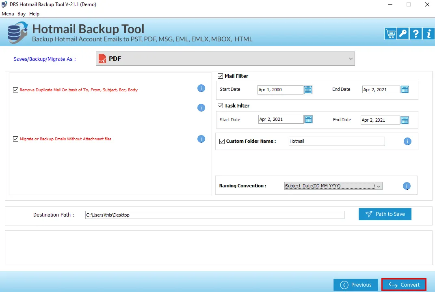Image resolution: width=435 pixels, height=292 pixels.
Task: Click the Hotmail Backup Tool database logo
Action: (18, 33)
